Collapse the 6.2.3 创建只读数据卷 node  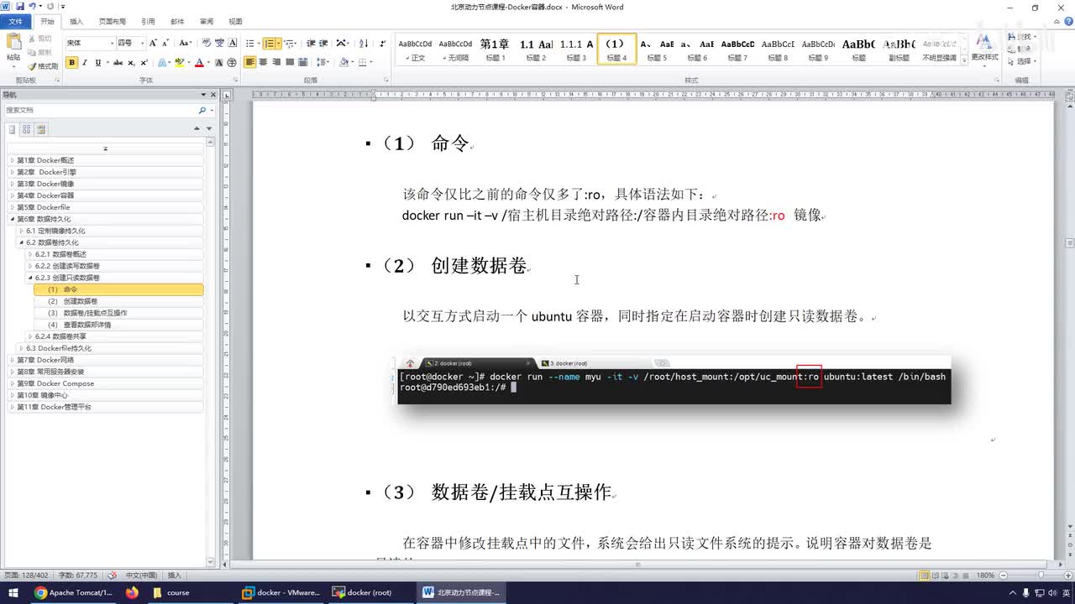tap(30, 278)
